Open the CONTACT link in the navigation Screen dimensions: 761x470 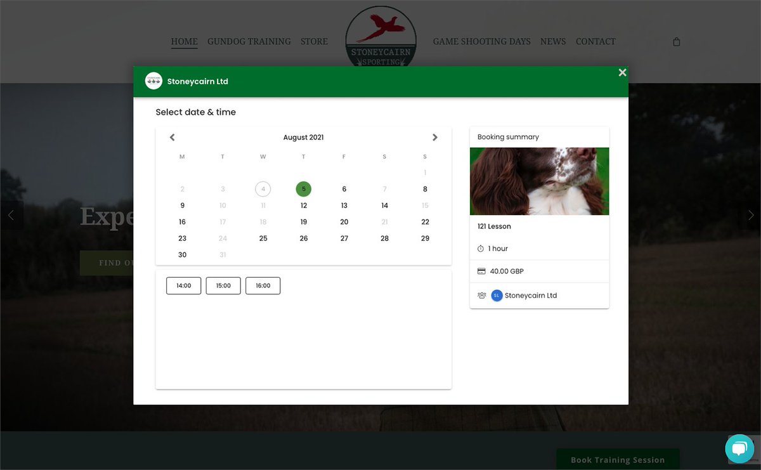[595, 41]
